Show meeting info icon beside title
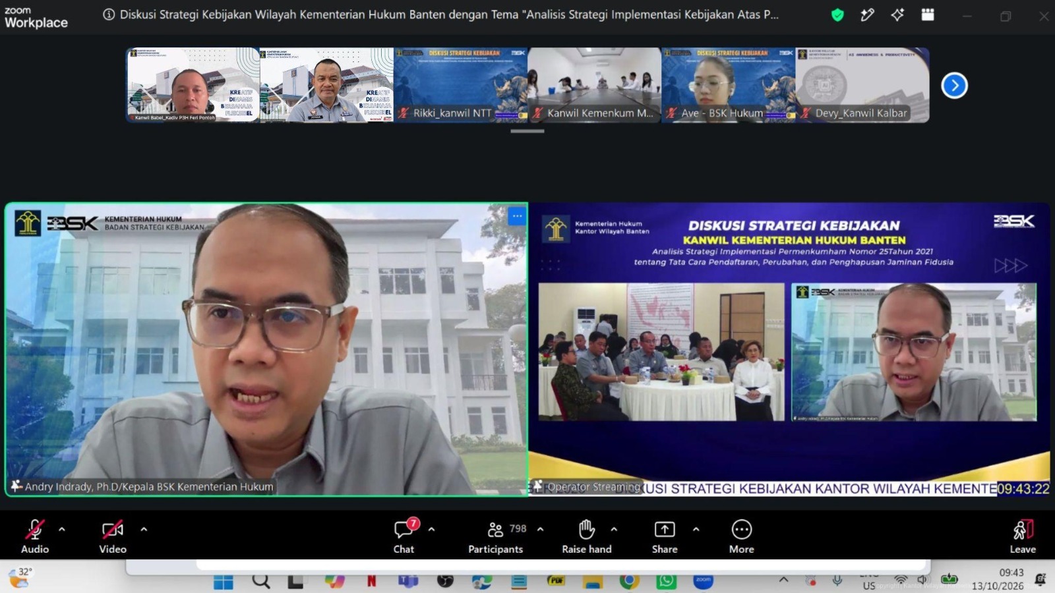The height and width of the screenshot is (593, 1055). click(x=109, y=14)
